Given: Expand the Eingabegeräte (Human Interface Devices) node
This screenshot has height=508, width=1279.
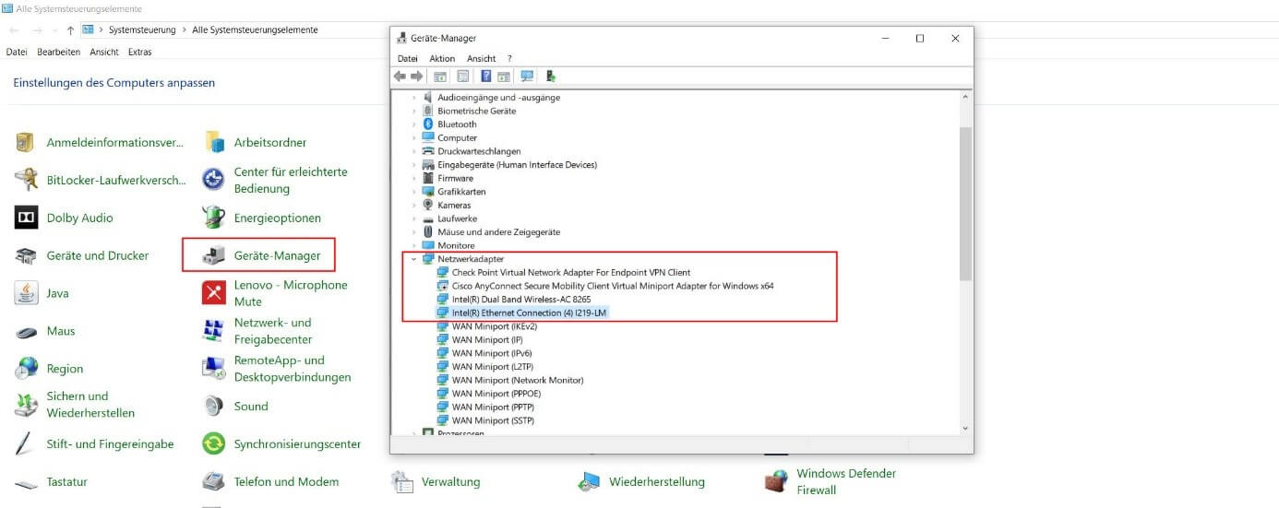Looking at the screenshot, I should pyautogui.click(x=414, y=164).
